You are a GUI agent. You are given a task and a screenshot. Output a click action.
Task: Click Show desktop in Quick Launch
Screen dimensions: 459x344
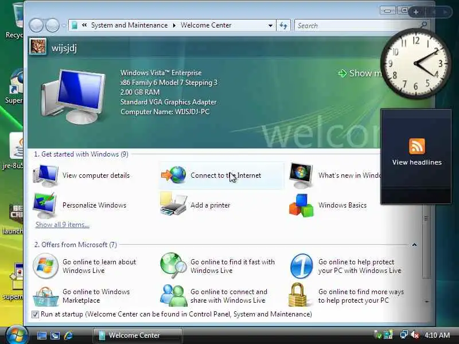pyautogui.click(x=42, y=335)
